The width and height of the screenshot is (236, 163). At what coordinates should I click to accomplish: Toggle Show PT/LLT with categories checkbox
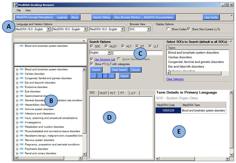coord(91,64)
